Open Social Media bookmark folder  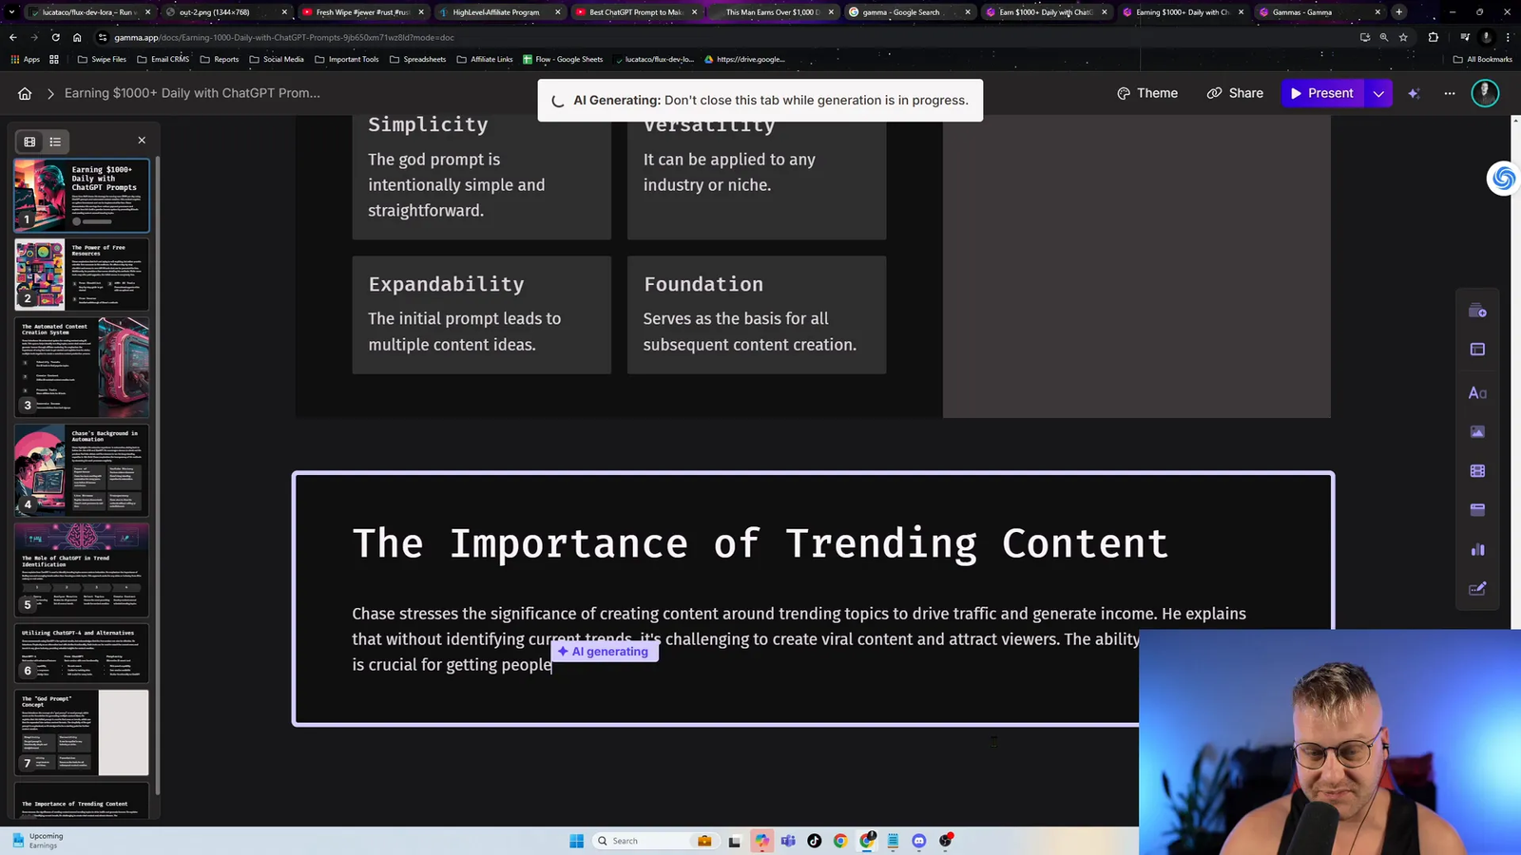tap(277, 59)
